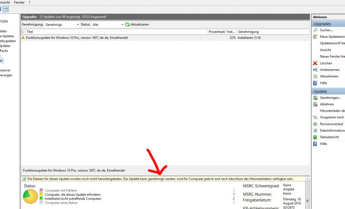Open Ansicht in the Aktionen pane

325,50
